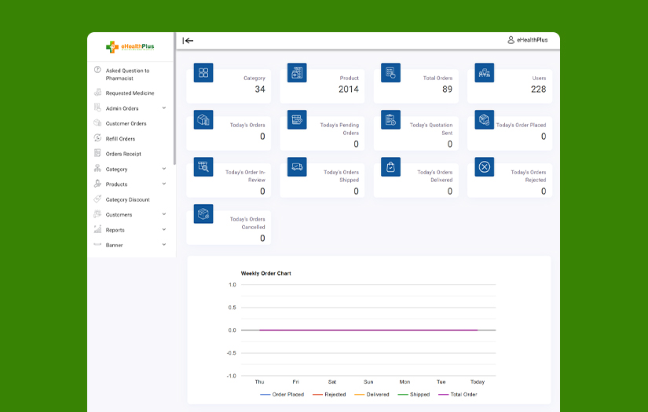Click Today's Orders Rejected X icon
Image resolution: width=648 pixels, height=412 pixels.
pos(485,167)
